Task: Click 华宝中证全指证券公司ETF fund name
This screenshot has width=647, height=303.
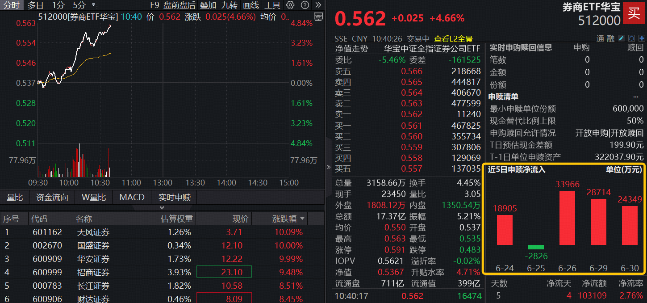Action: [432, 49]
